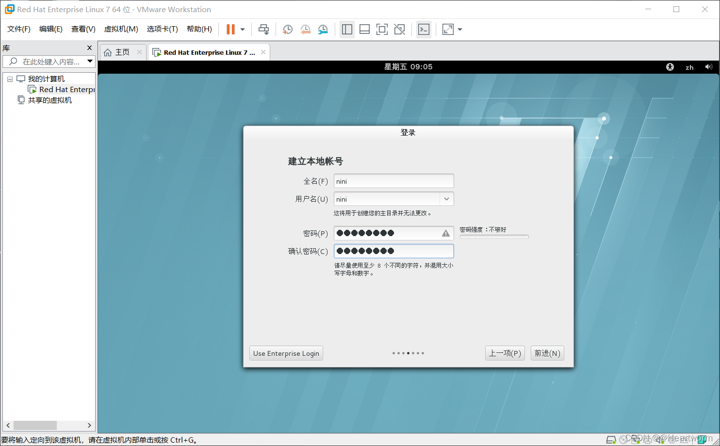Select Red Hat Enterprise VM in library
The width and height of the screenshot is (720, 446).
(67, 90)
